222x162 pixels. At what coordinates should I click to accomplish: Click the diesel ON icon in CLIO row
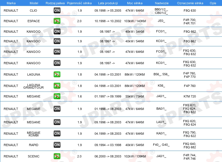(x=57, y=10)
